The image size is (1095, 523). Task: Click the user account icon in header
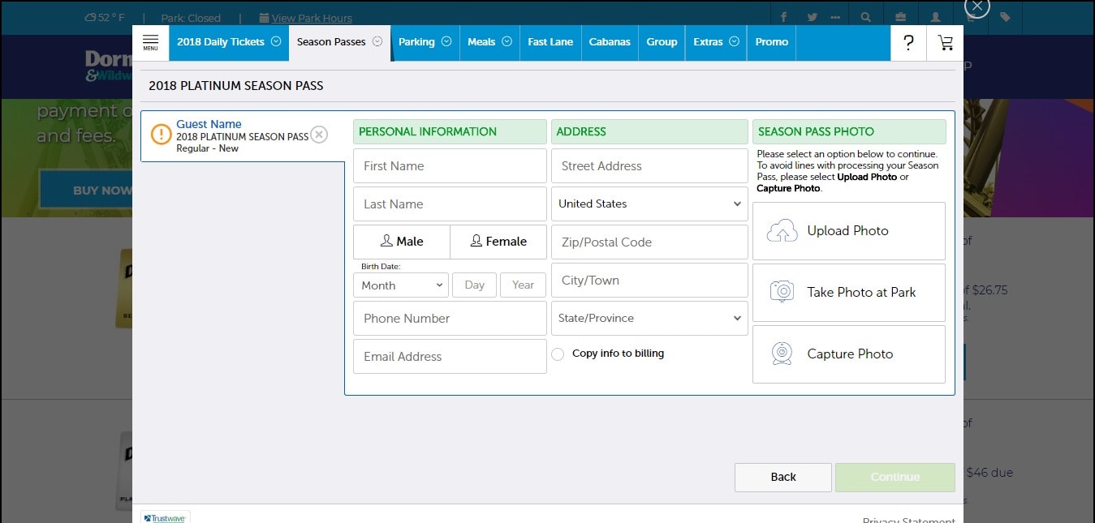point(936,17)
